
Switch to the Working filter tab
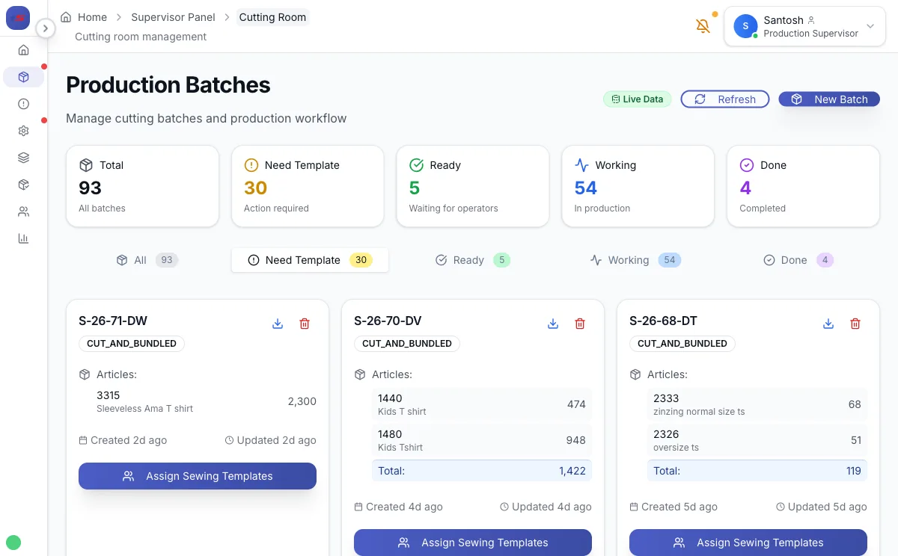tap(635, 259)
